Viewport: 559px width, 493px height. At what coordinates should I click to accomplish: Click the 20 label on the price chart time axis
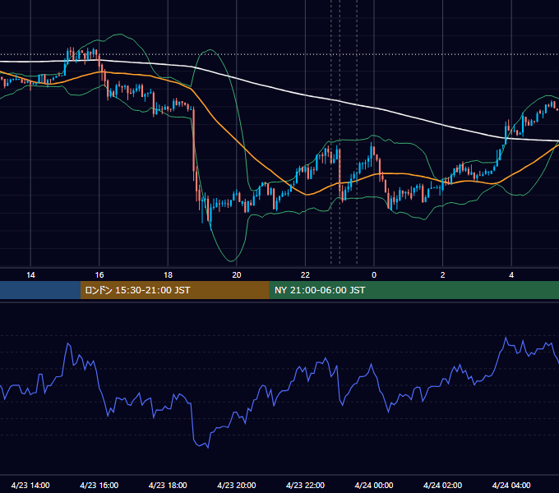point(237,275)
